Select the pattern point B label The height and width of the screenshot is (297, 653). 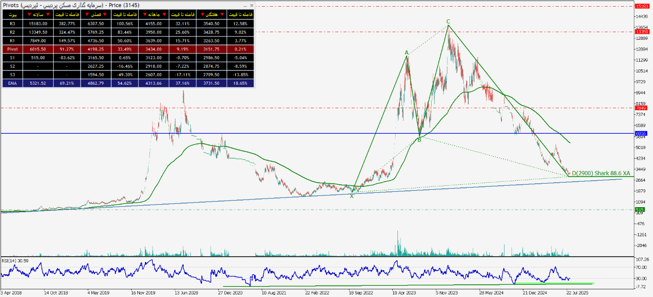point(419,139)
